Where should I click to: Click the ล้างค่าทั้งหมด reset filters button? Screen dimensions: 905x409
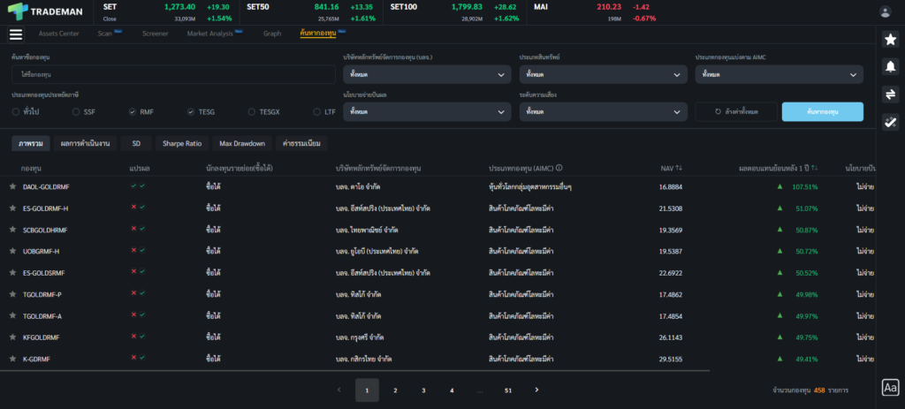point(736,111)
